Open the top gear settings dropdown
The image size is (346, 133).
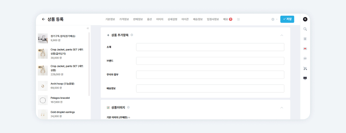tap(274, 20)
